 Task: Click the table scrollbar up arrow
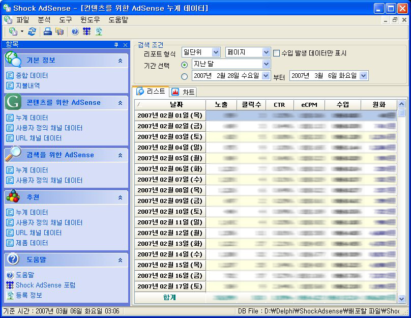pos(401,104)
